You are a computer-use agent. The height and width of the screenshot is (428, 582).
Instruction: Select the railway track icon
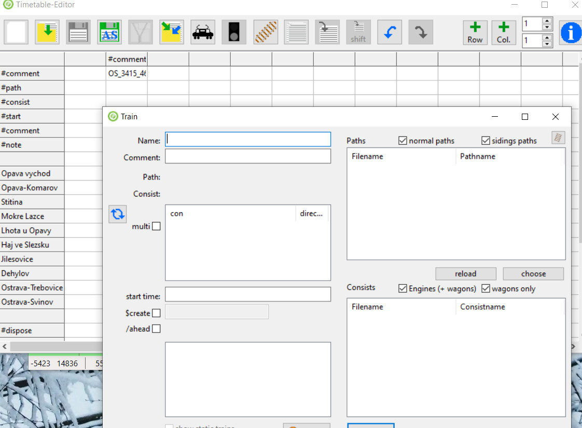click(x=266, y=32)
